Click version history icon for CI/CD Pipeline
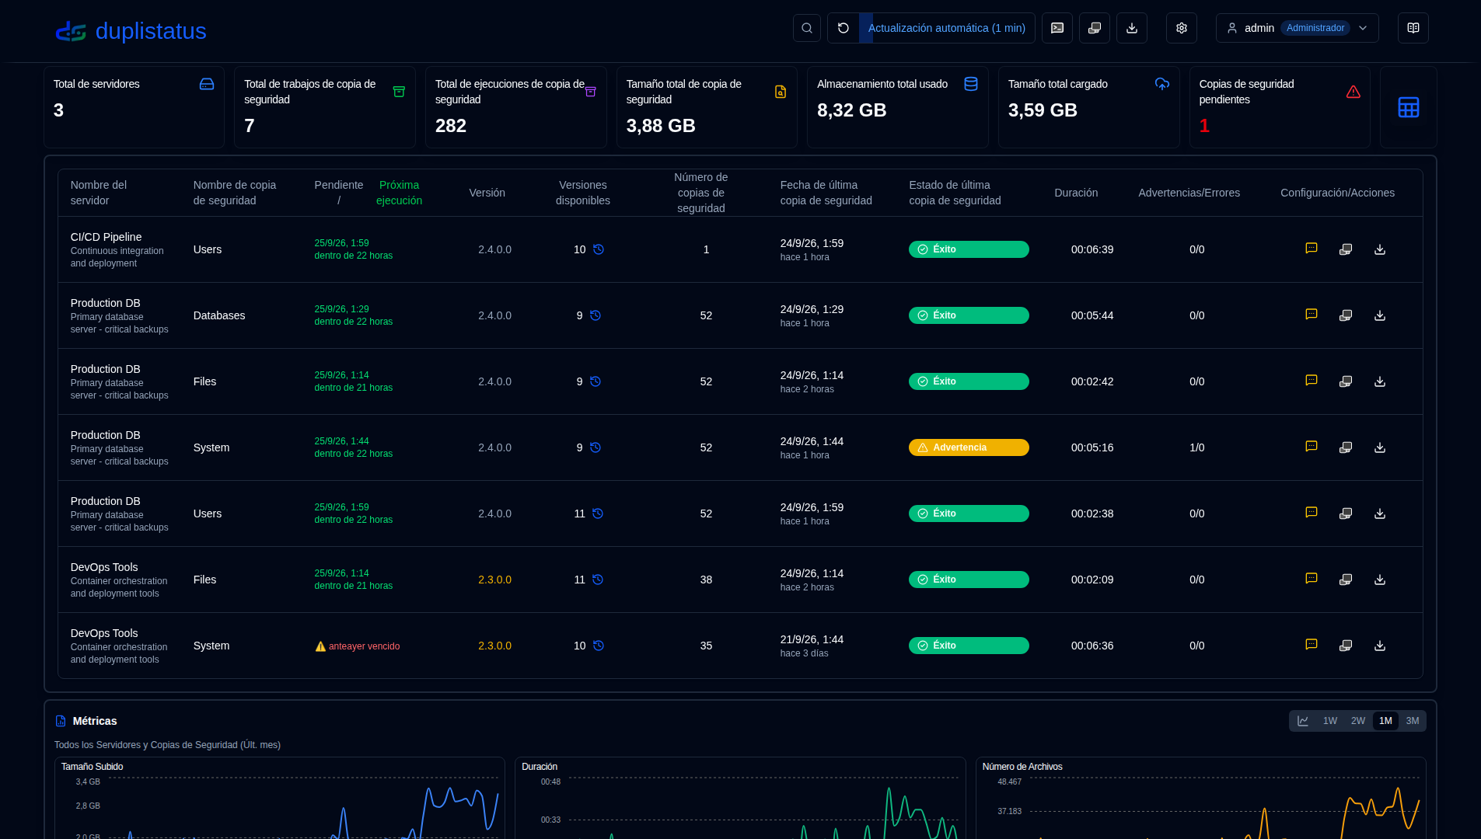 pos(599,249)
